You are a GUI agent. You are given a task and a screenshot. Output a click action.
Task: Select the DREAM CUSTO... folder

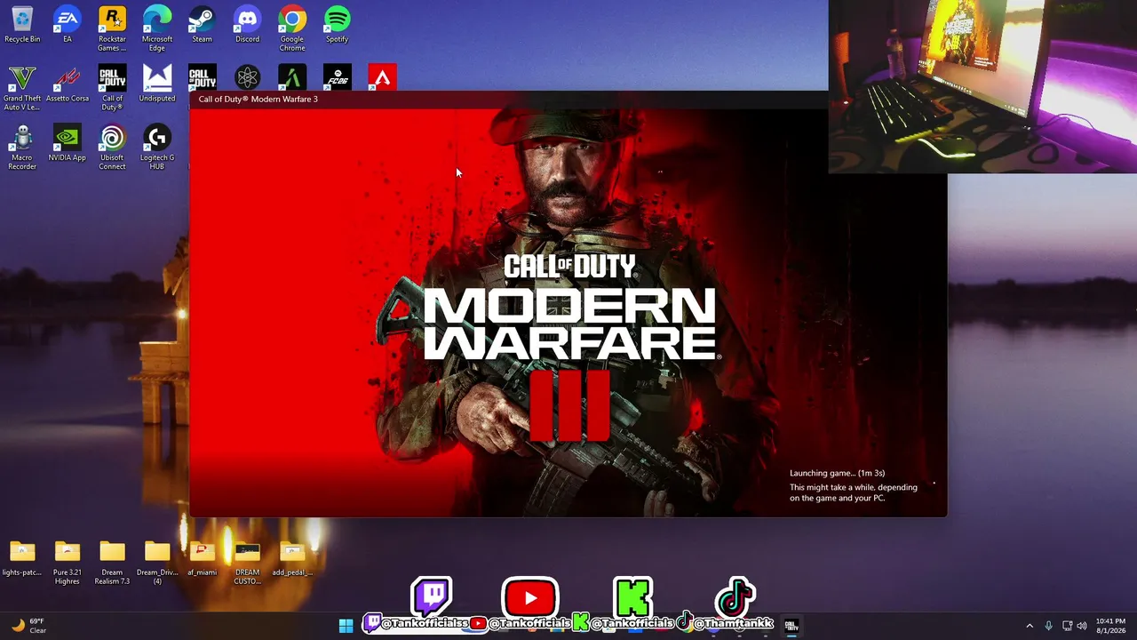[x=247, y=562]
